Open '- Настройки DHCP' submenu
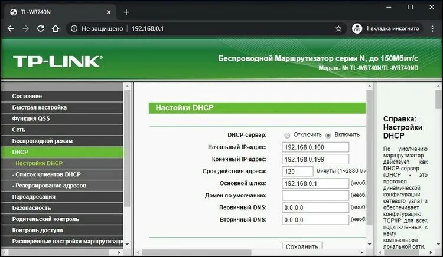Image resolution: width=443 pixels, height=257 pixels. 62,163
